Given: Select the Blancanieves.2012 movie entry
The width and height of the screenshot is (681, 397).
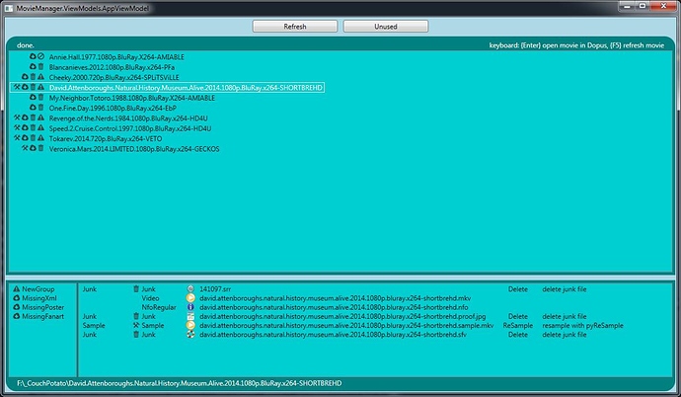Looking at the screenshot, I should 112,67.
